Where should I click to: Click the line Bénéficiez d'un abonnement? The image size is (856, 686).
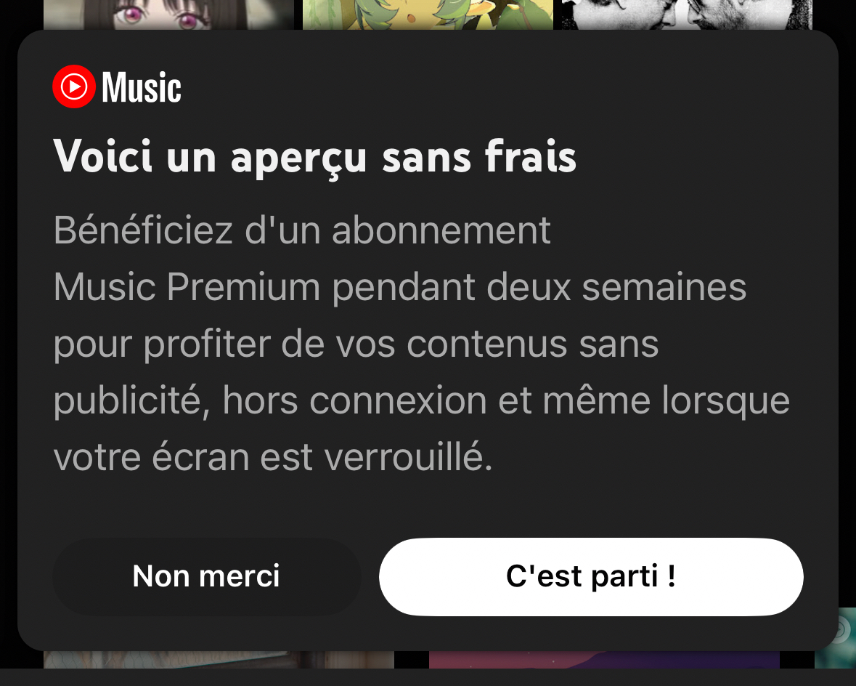302,230
